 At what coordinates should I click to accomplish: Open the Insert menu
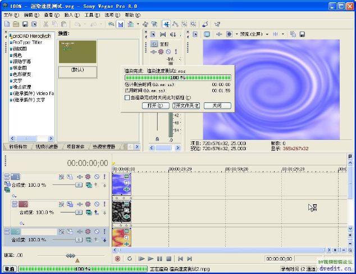pos(72,15)
